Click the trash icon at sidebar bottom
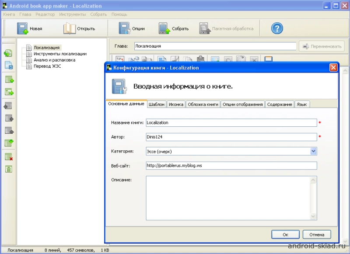 tap(8, 168)
